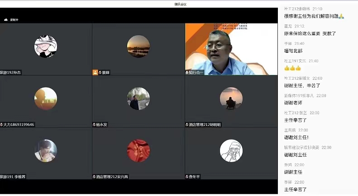Click the avatar of 旅游191 李维菁
Viewport: 358px width, 196px height.
click(x=46, y=150)
